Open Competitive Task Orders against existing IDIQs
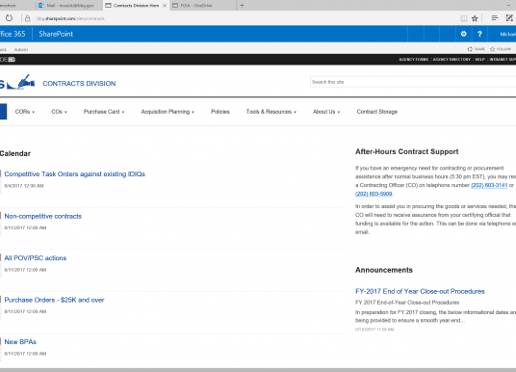This screenshot has height=372, width=516. 75,174
